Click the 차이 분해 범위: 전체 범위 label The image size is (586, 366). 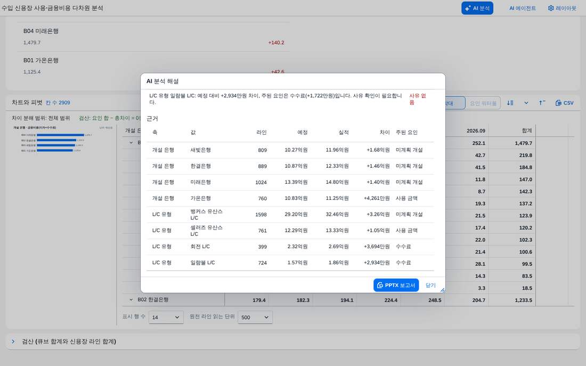click(x=40, y=118)
